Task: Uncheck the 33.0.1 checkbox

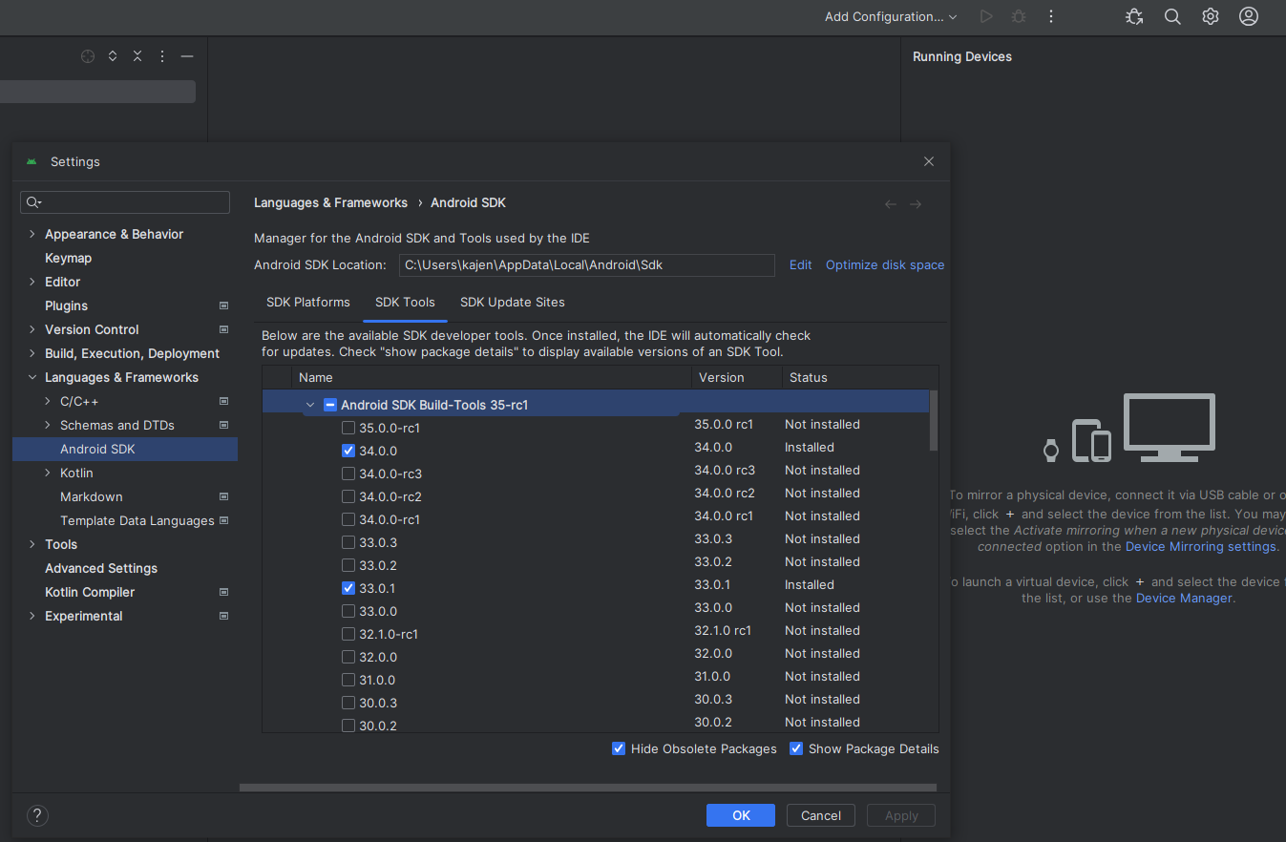Action: click(x=348, y=588)
